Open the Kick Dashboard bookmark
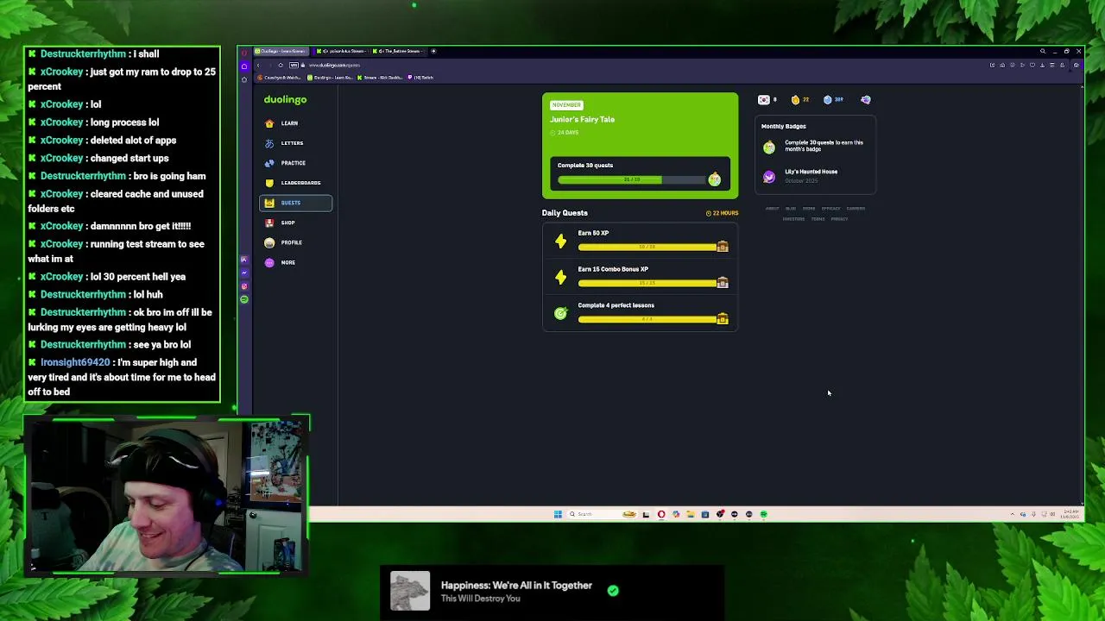Viewport: 1105px width, 621px height. [380, 78]
